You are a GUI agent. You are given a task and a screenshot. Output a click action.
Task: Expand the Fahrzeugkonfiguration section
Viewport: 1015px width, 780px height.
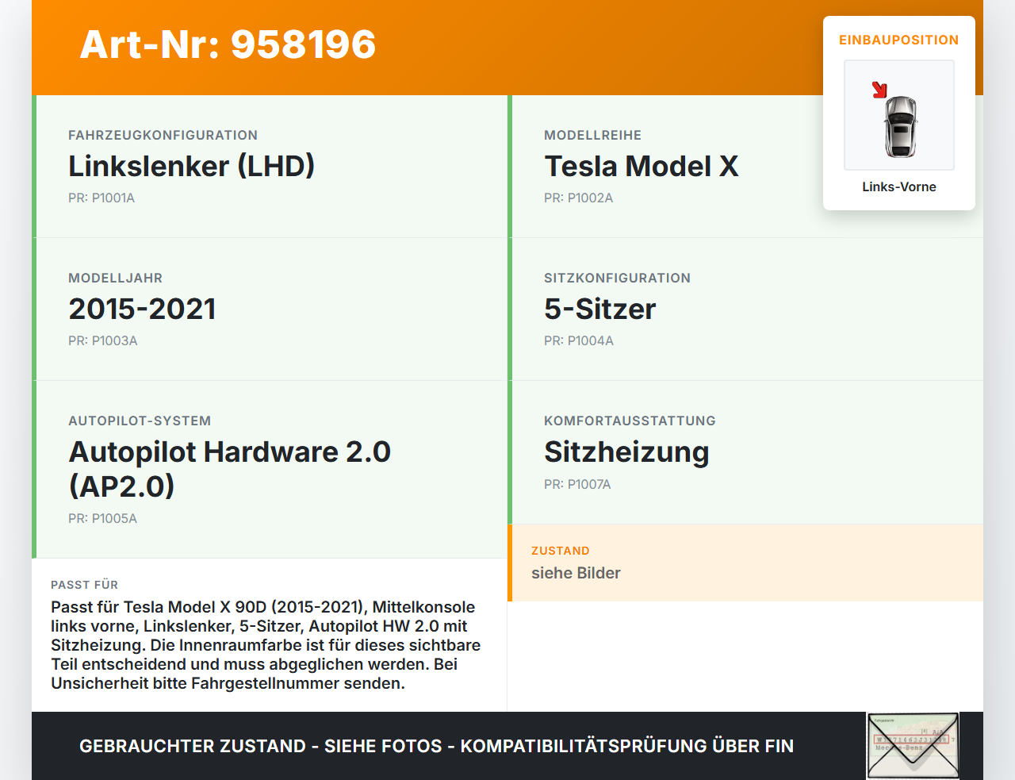163,135
